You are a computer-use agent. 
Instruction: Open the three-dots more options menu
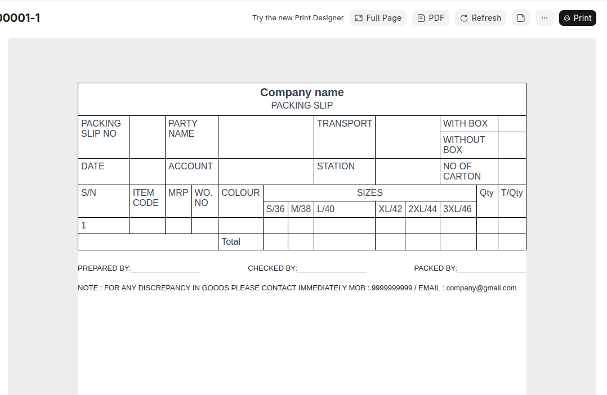[x=544, y=18]
